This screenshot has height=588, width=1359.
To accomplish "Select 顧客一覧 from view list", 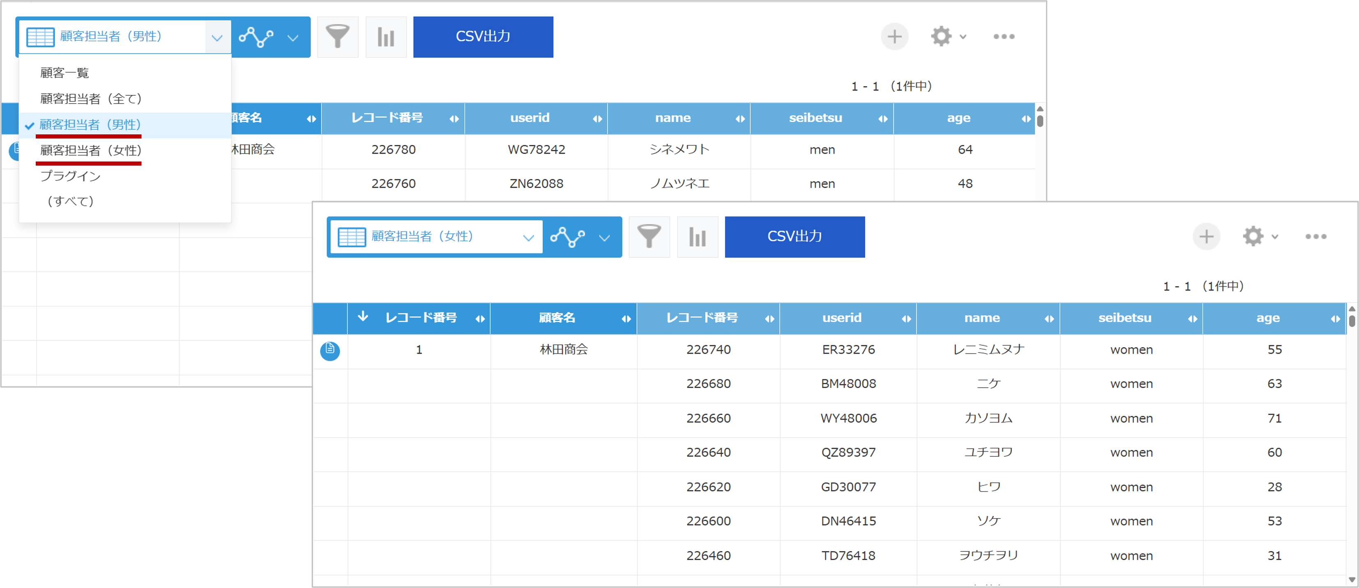I will 125,73.
